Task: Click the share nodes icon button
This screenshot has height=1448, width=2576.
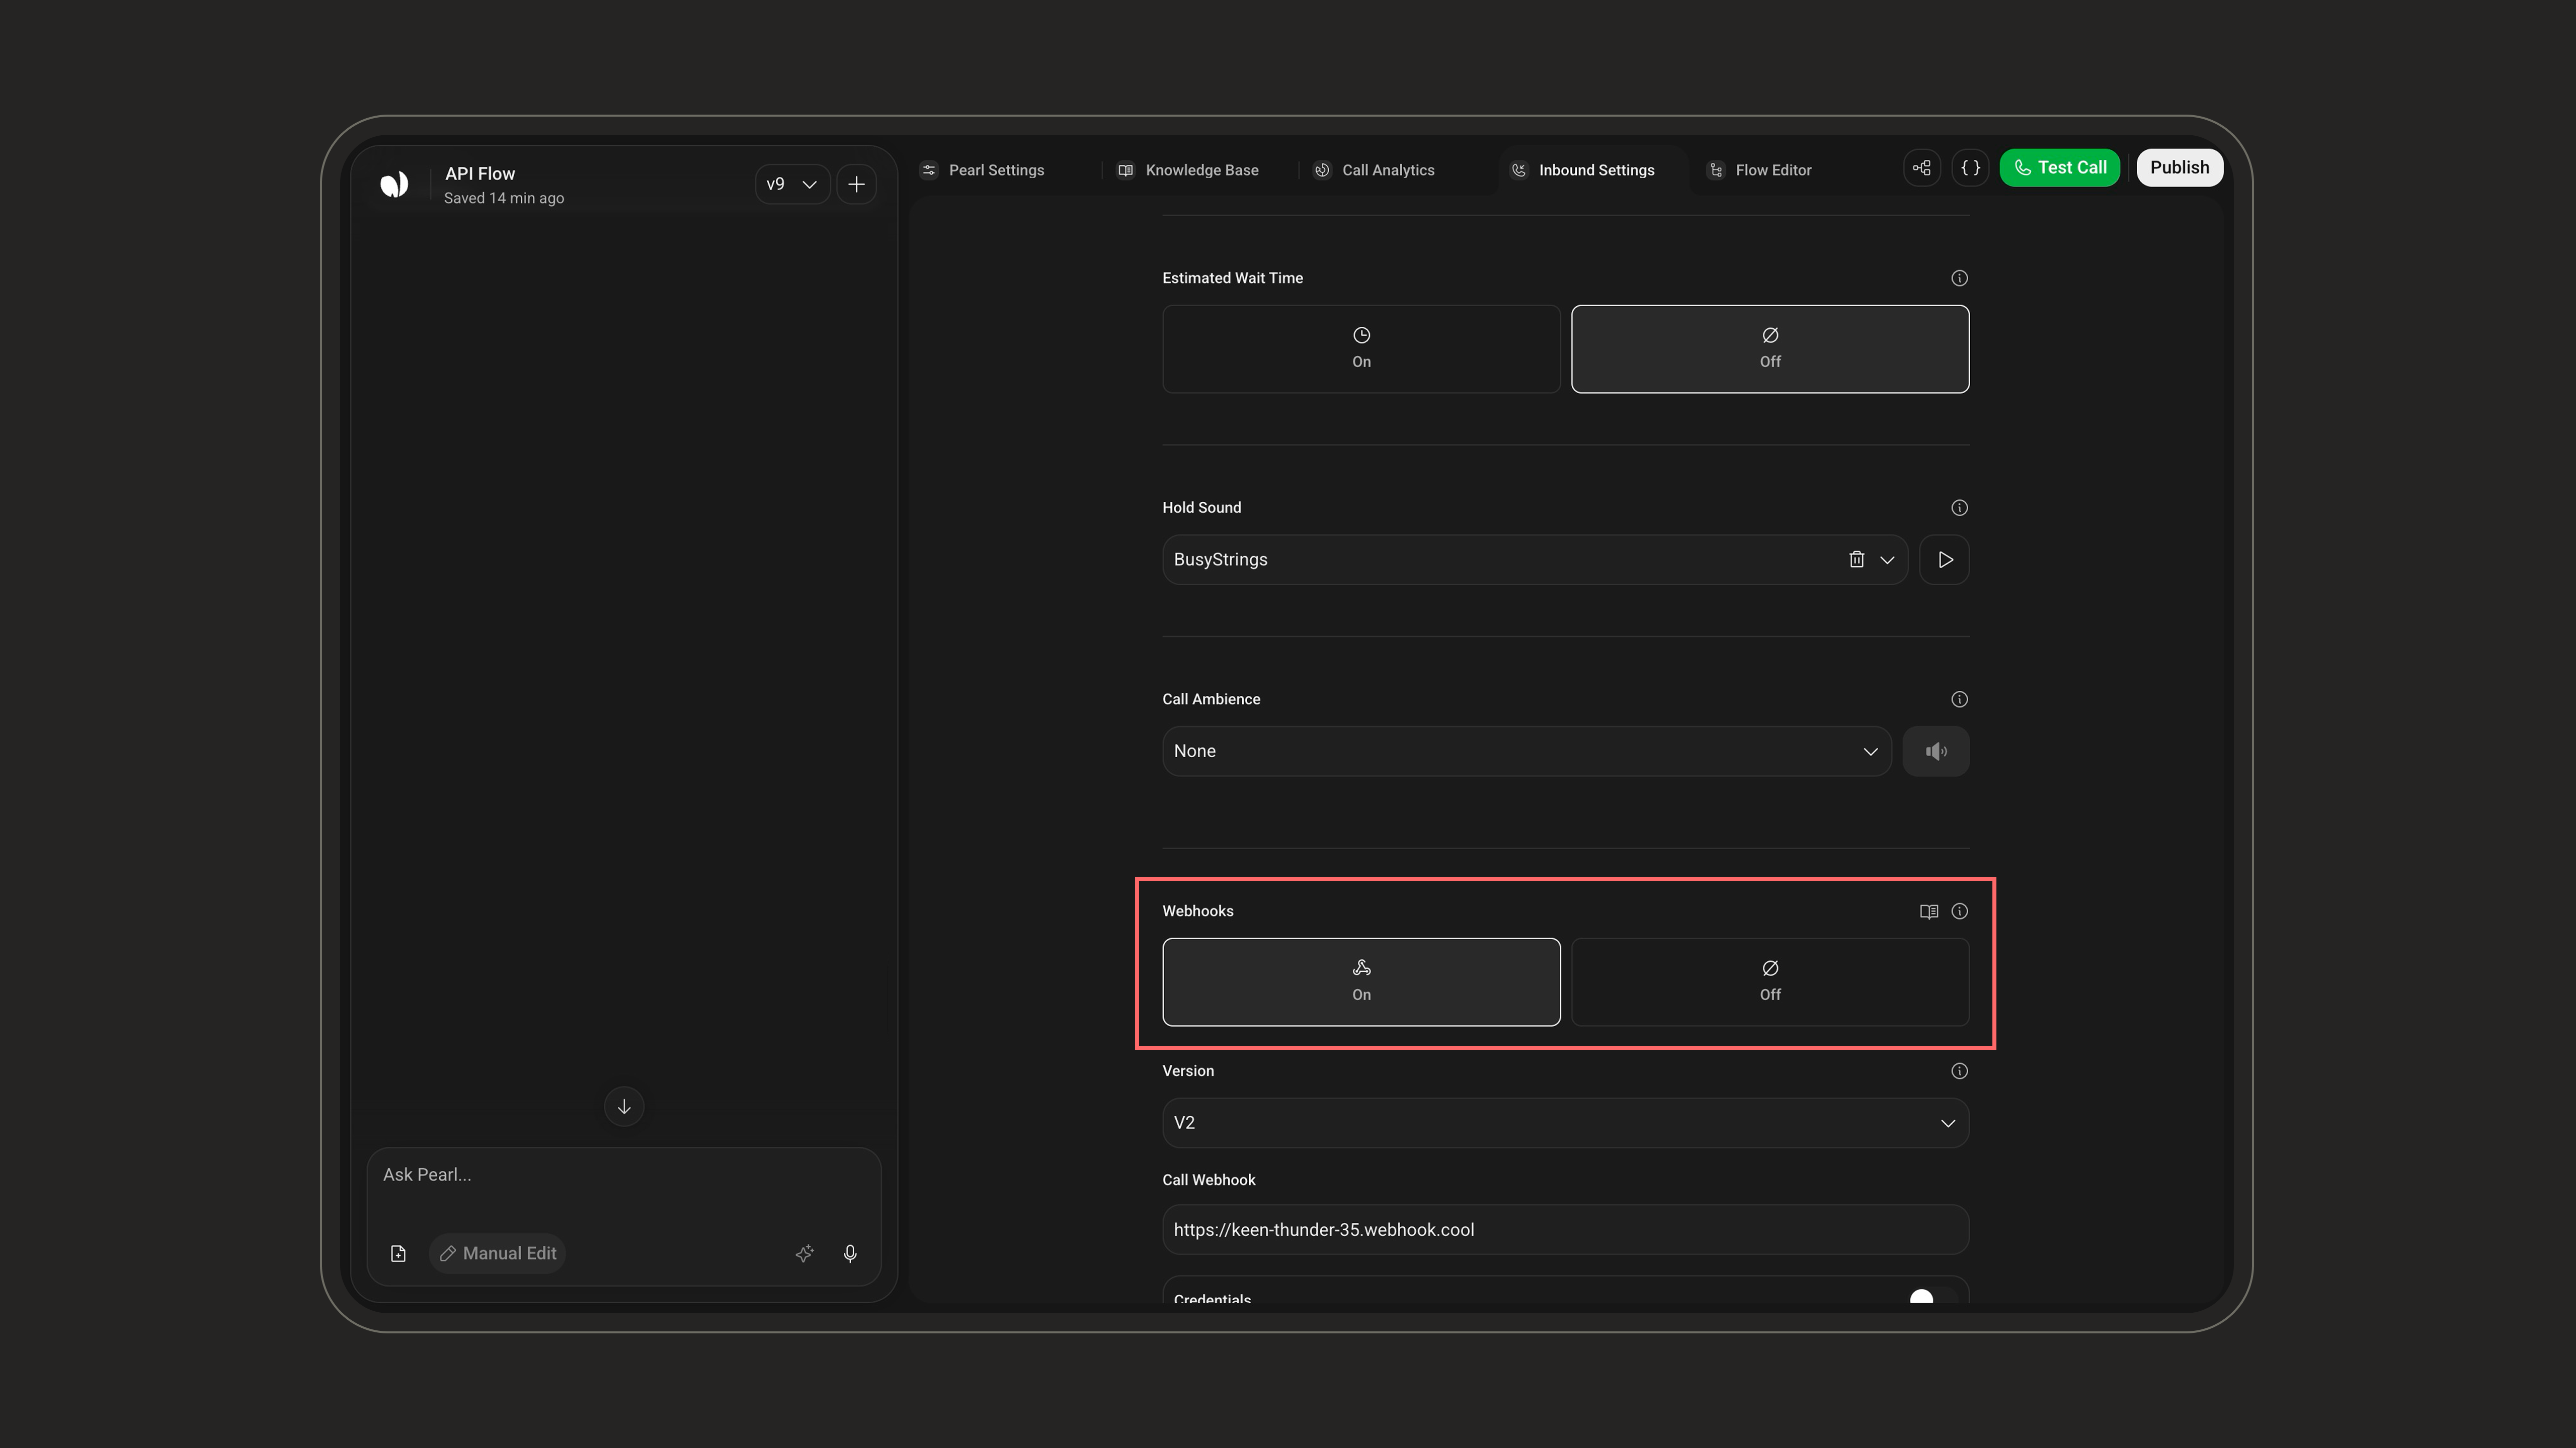Action: (1921, 168)
